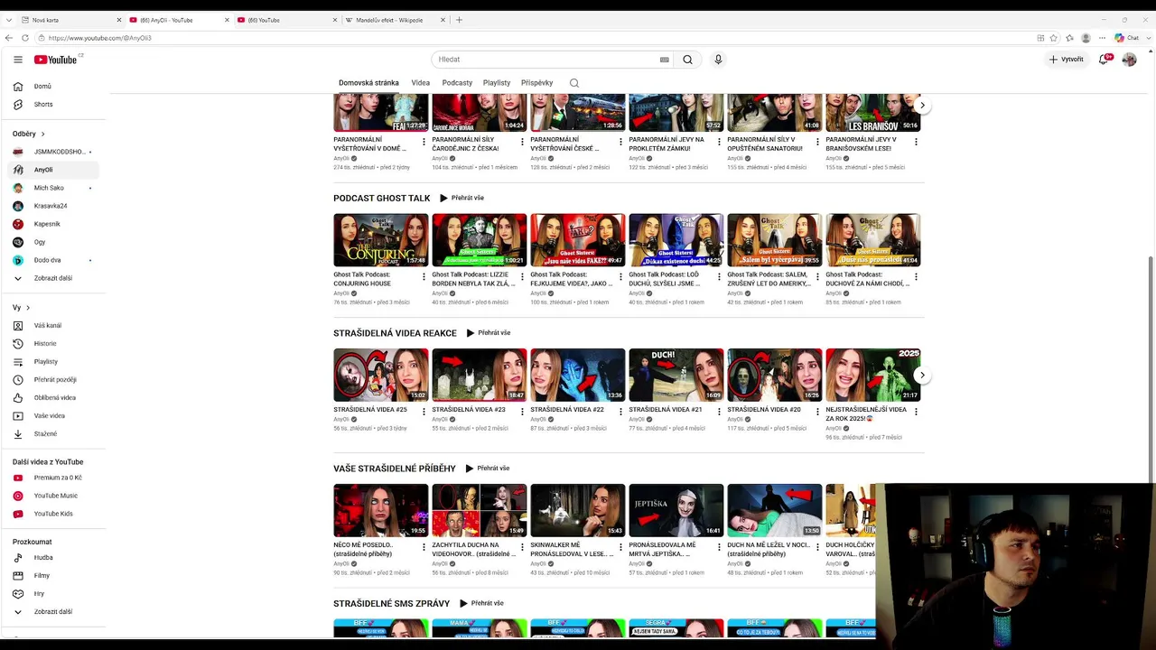
Task: Play all STRAŠIDELNÁ VIDEA REAKCE
Action: [489, 333]
